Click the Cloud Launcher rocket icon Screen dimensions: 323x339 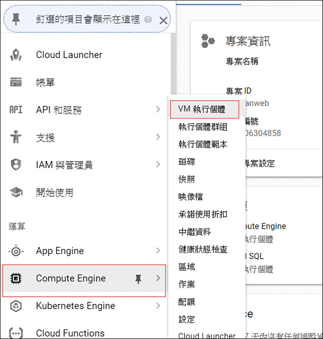pyautogui.click(x=16, y=55)
